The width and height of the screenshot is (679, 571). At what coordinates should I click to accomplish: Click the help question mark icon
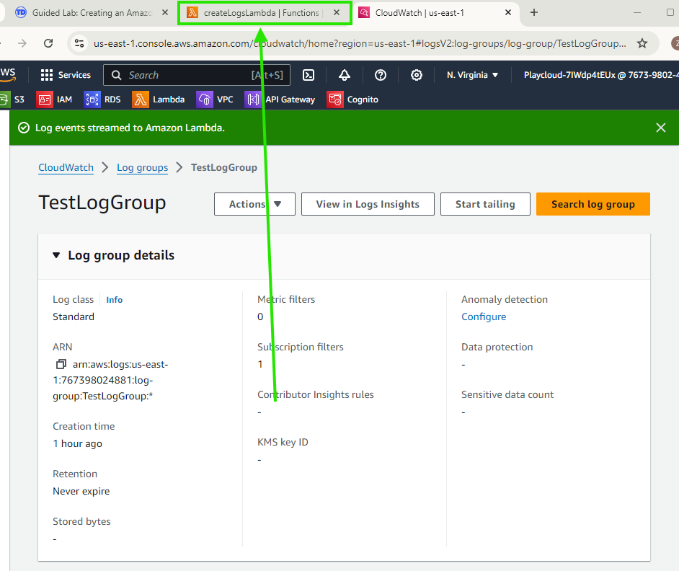pos(381,75)
